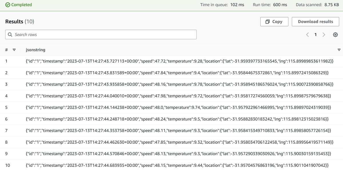The height and width of the screenshot is (170, 343).
Task: Click the copy icon inside Copy button
Action: point(268,21)
